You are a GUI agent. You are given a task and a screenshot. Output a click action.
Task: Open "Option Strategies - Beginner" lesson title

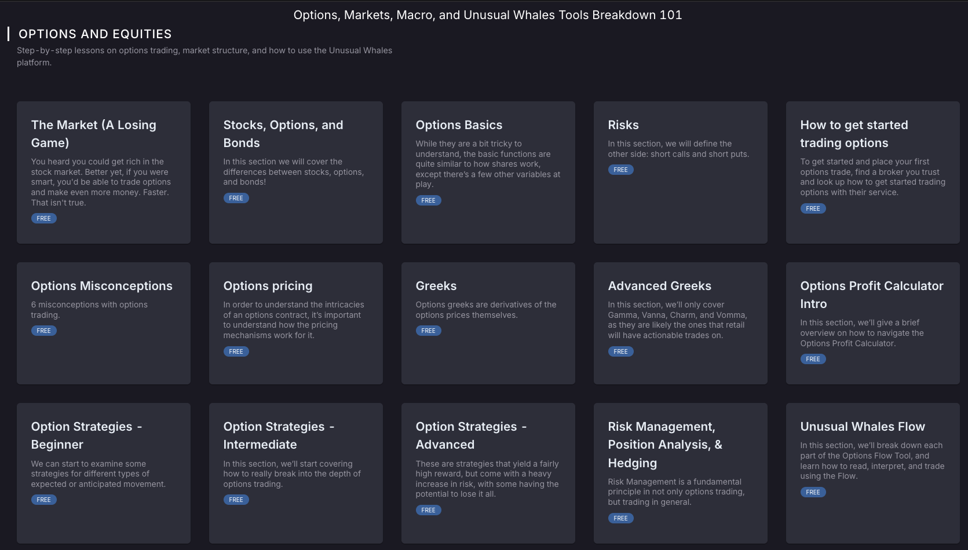87,435
